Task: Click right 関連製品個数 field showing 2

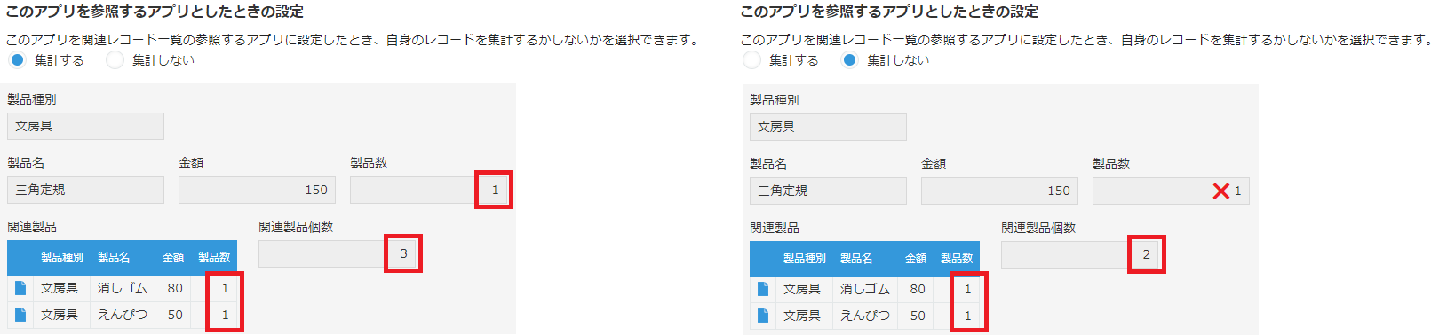Action: [x=1080, y=254]
